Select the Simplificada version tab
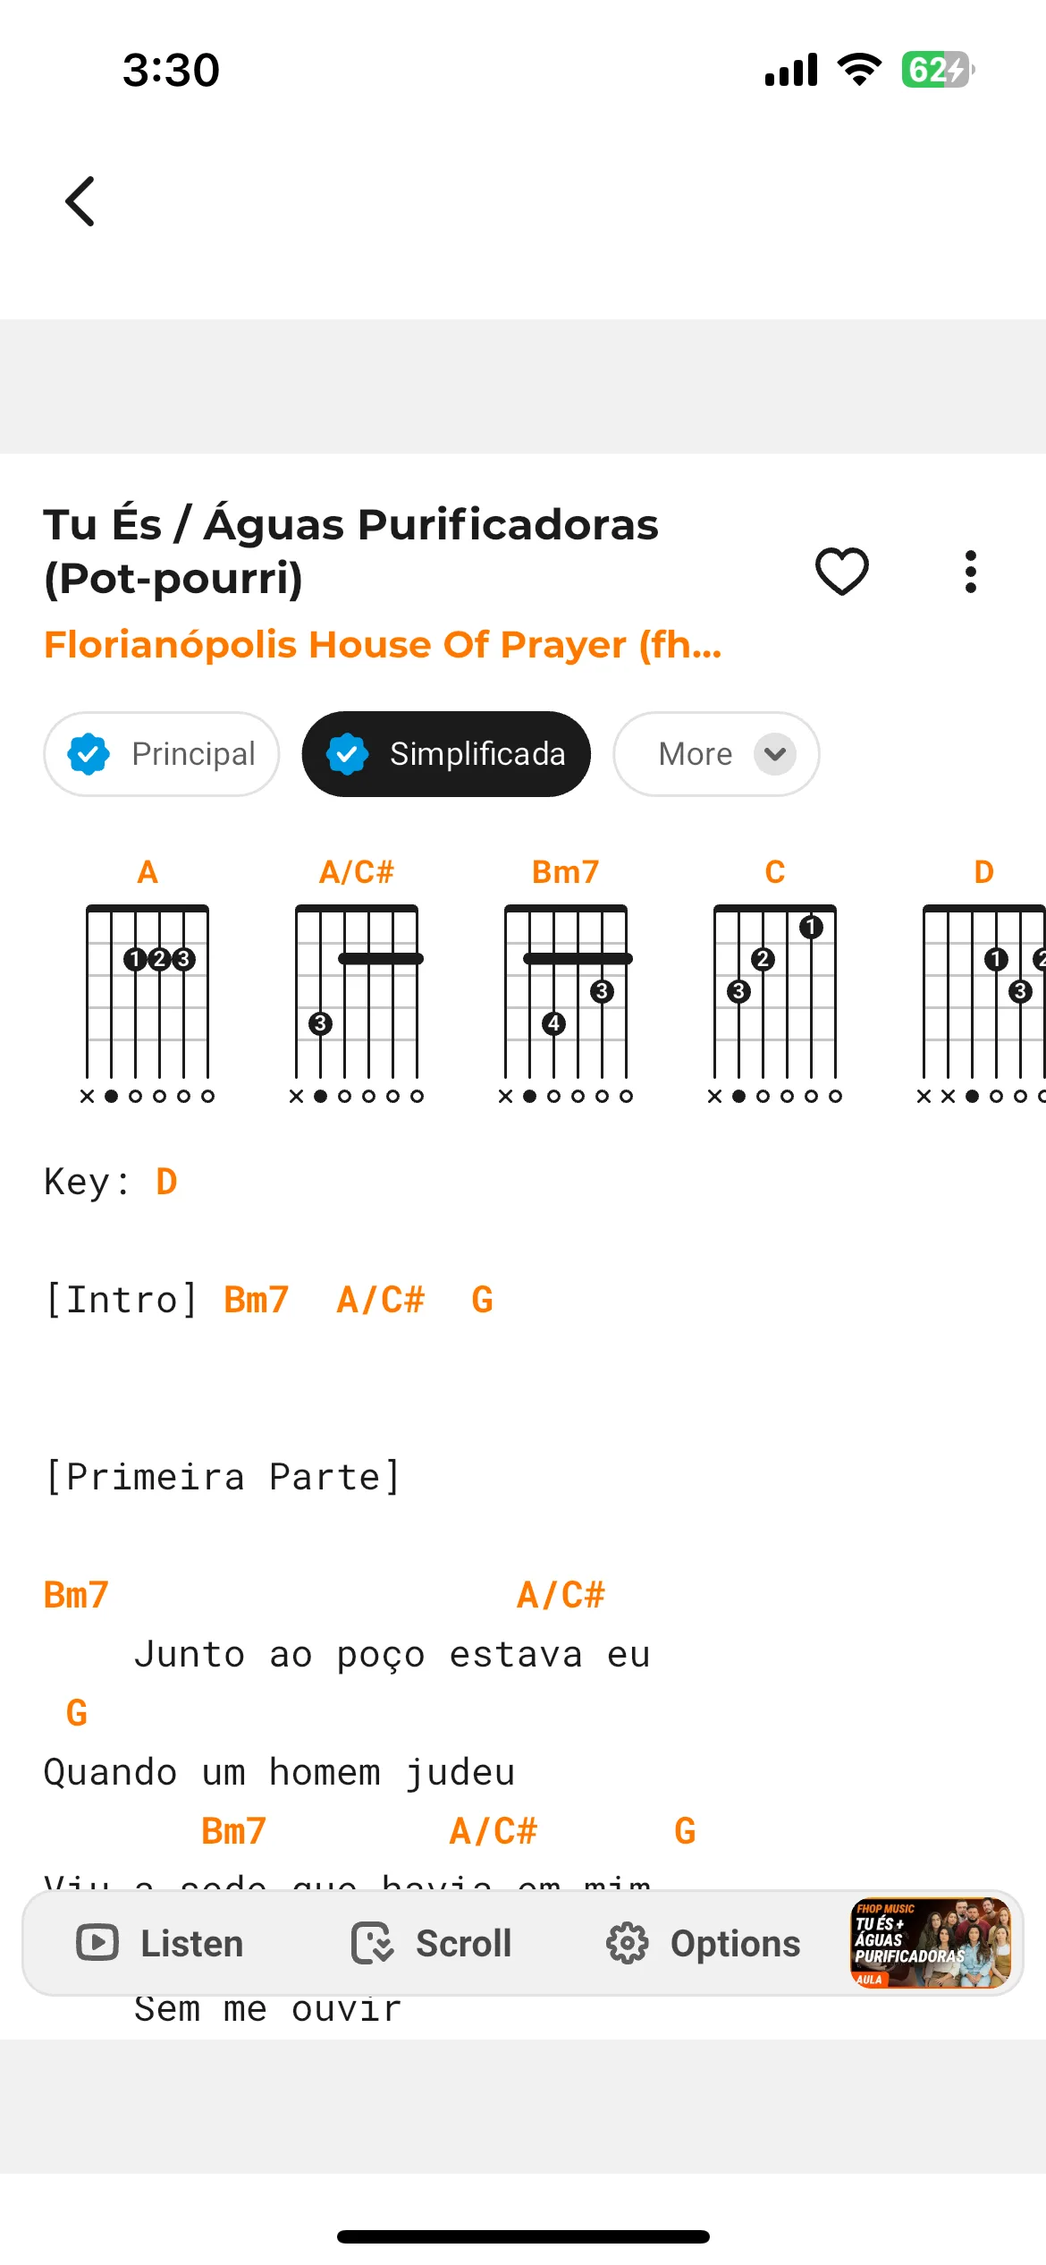The image size is (1046, 2265). tap(446, 754)
